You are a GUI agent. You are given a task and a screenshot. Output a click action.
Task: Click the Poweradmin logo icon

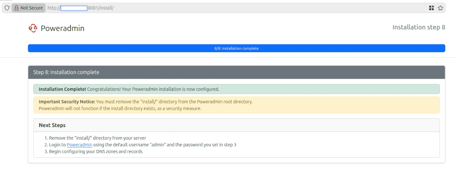[33, 28]
